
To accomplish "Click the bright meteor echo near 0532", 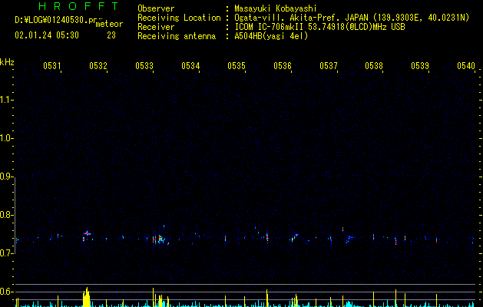I will 87,234.
